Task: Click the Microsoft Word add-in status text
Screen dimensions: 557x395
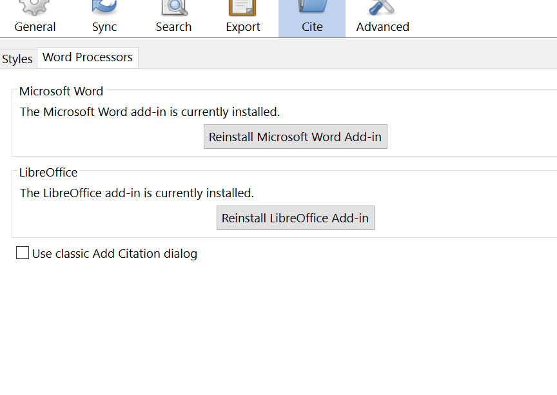Action: (150, 112)
